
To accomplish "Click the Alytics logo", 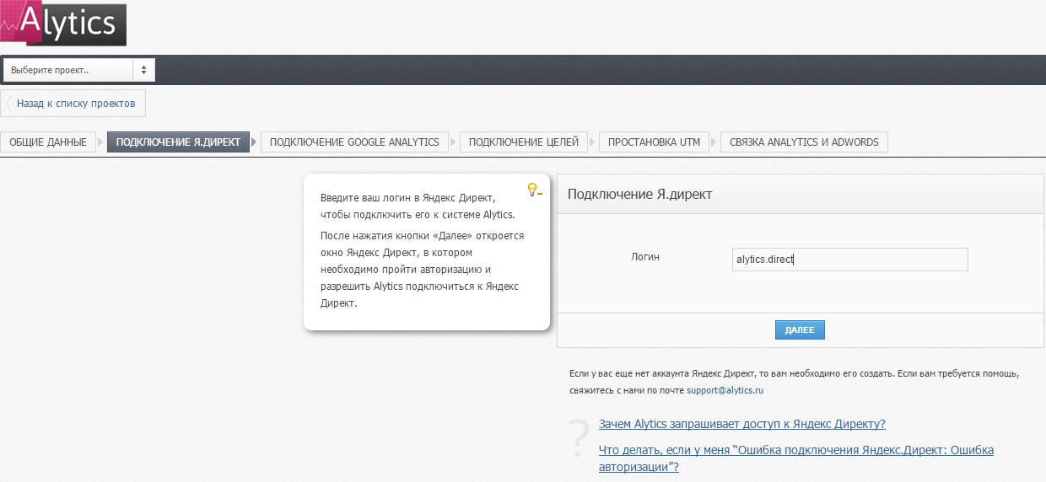I will point(63,24).
